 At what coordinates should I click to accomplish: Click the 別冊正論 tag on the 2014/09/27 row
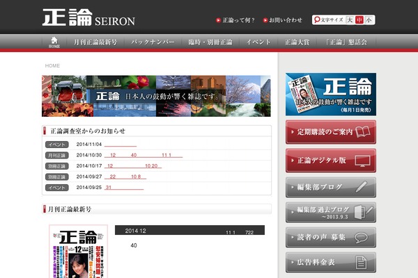click(57, 177)
